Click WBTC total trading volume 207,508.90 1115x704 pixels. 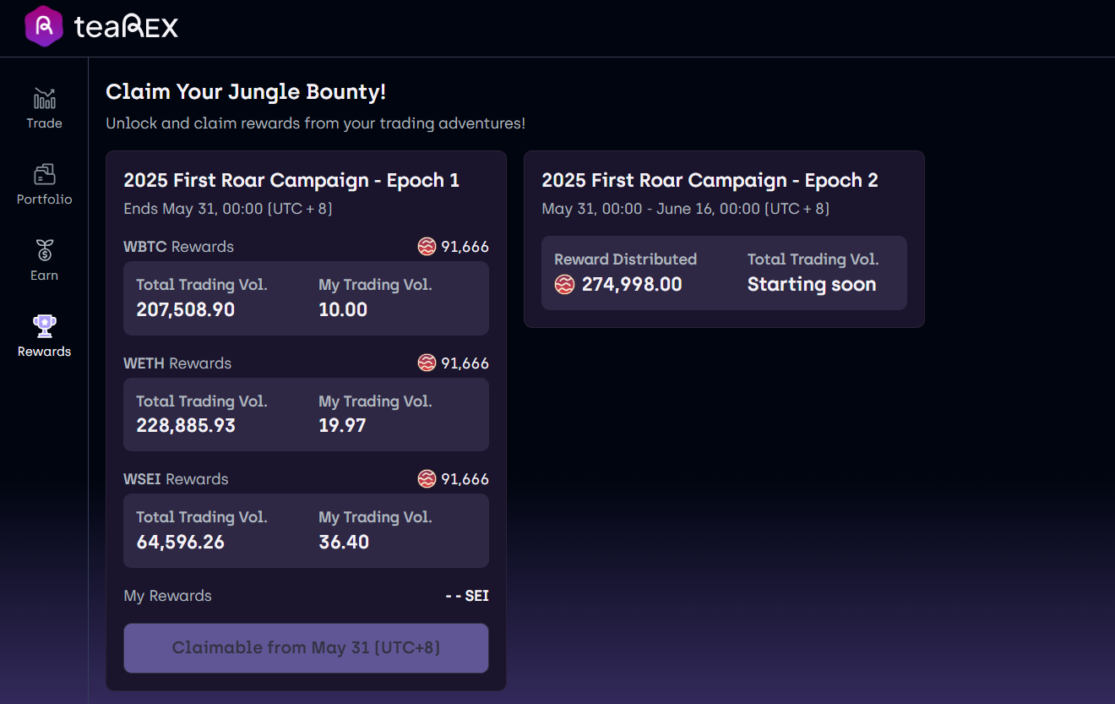click(186, 309)
